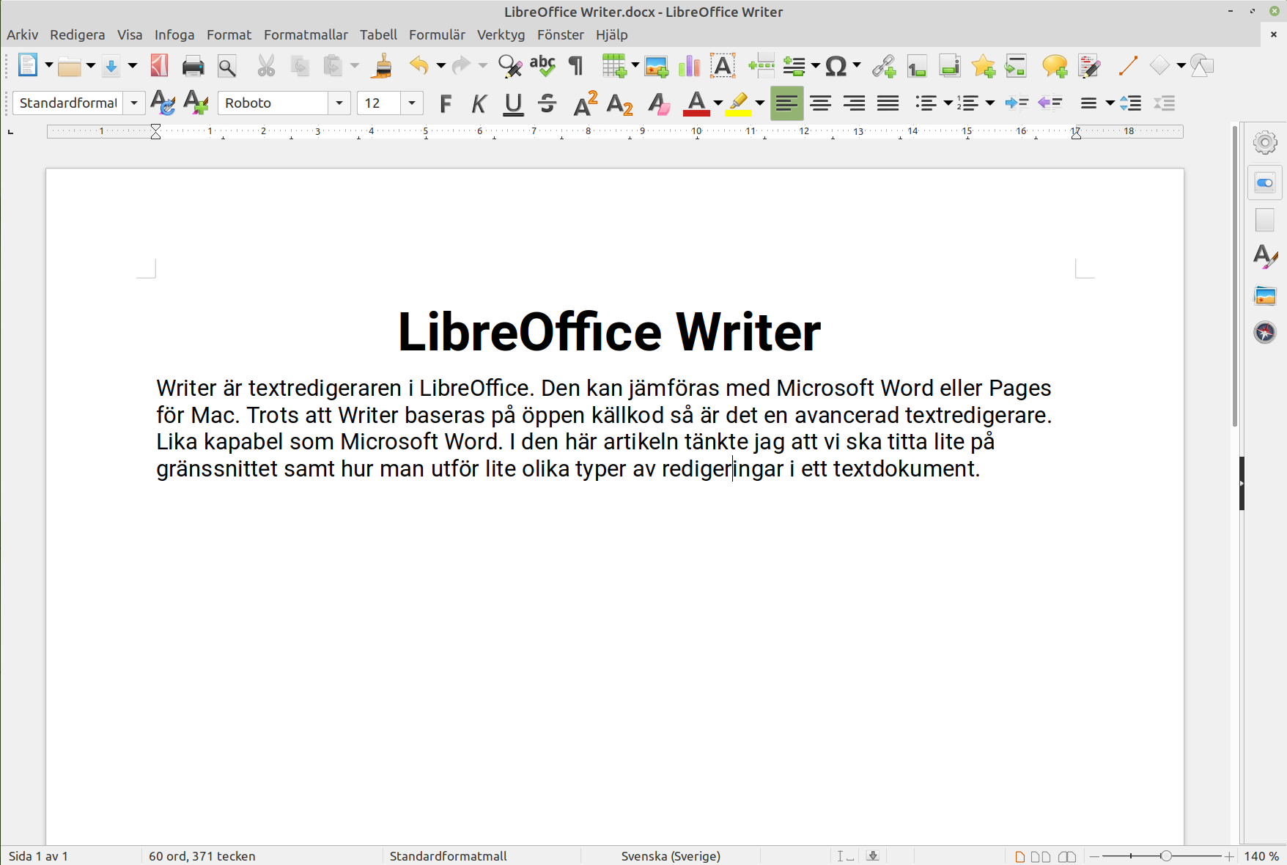
Task: Open the Infoga menu
Action: pyautogui.click(x=174, y=34)
